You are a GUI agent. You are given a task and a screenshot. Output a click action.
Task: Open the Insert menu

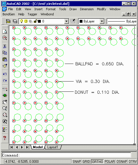click(x=39, y=9)
